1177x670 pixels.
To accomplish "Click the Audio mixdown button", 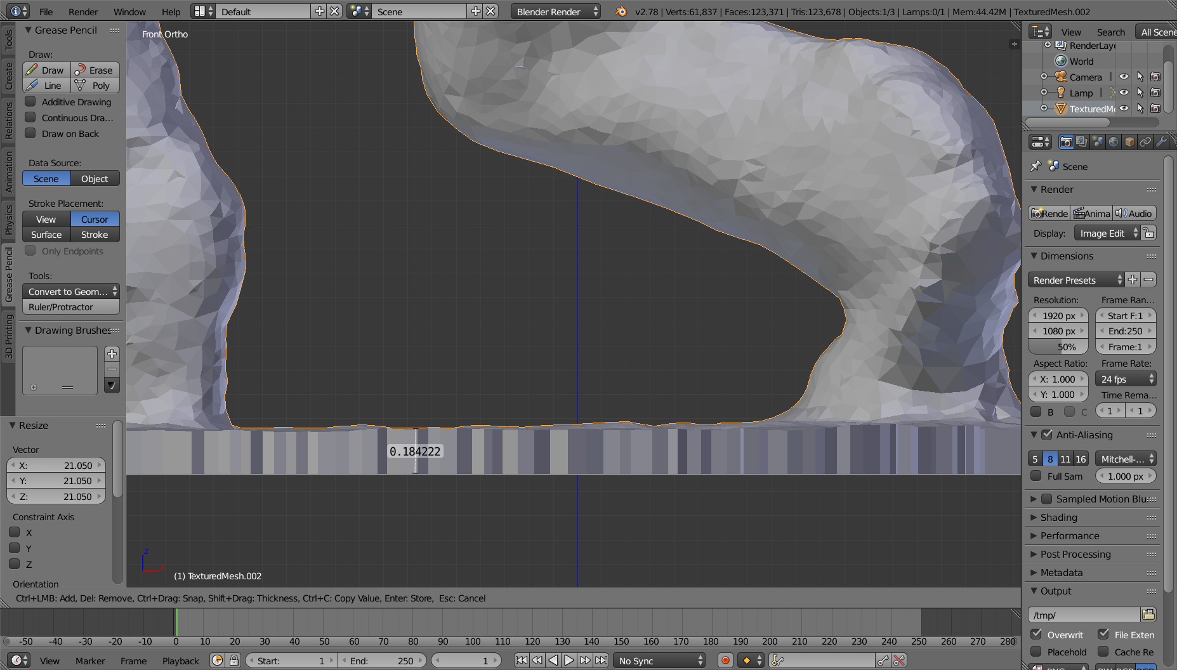I will [1134, 213].
